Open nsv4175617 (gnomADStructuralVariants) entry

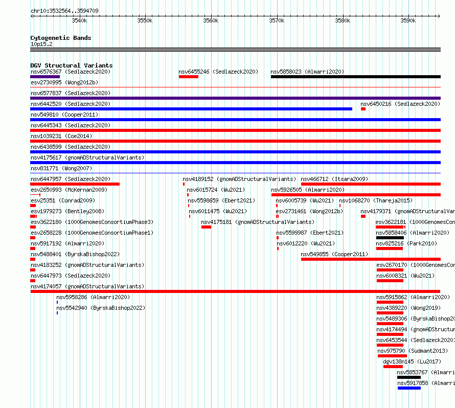tap(87, 157)
